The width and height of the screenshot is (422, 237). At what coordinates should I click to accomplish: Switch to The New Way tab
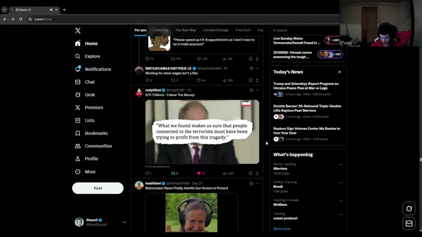pyautogui.click(x=186, y=30)
